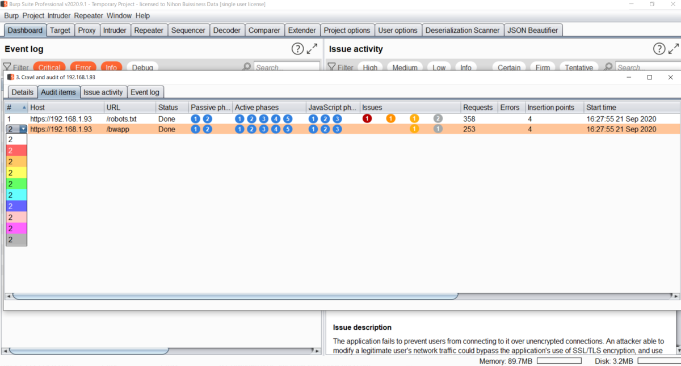This screenshot has width=681, height=366.
Task: Toggle the Certain confidence filter
Action: 509,67
